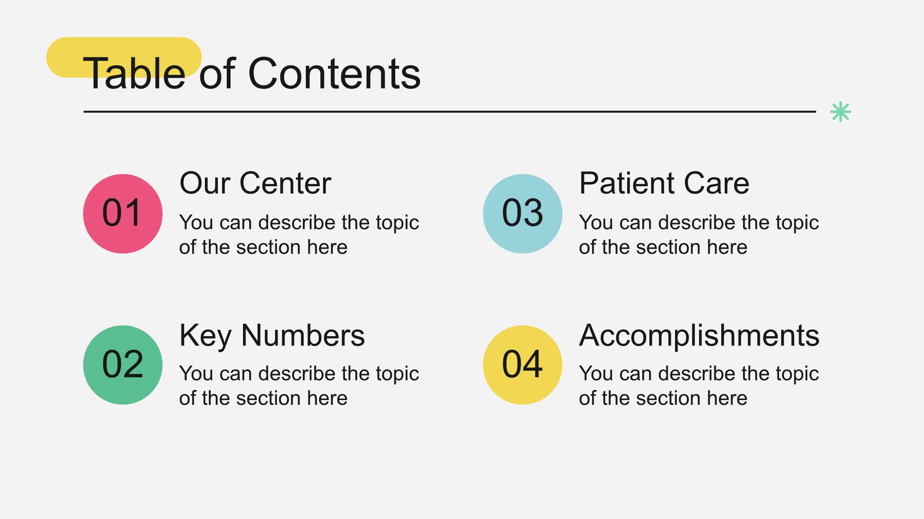Select the Table of Contents title
Image resolution: width=924 pixels, height=519 pixels.
click(x=252, y=73)
